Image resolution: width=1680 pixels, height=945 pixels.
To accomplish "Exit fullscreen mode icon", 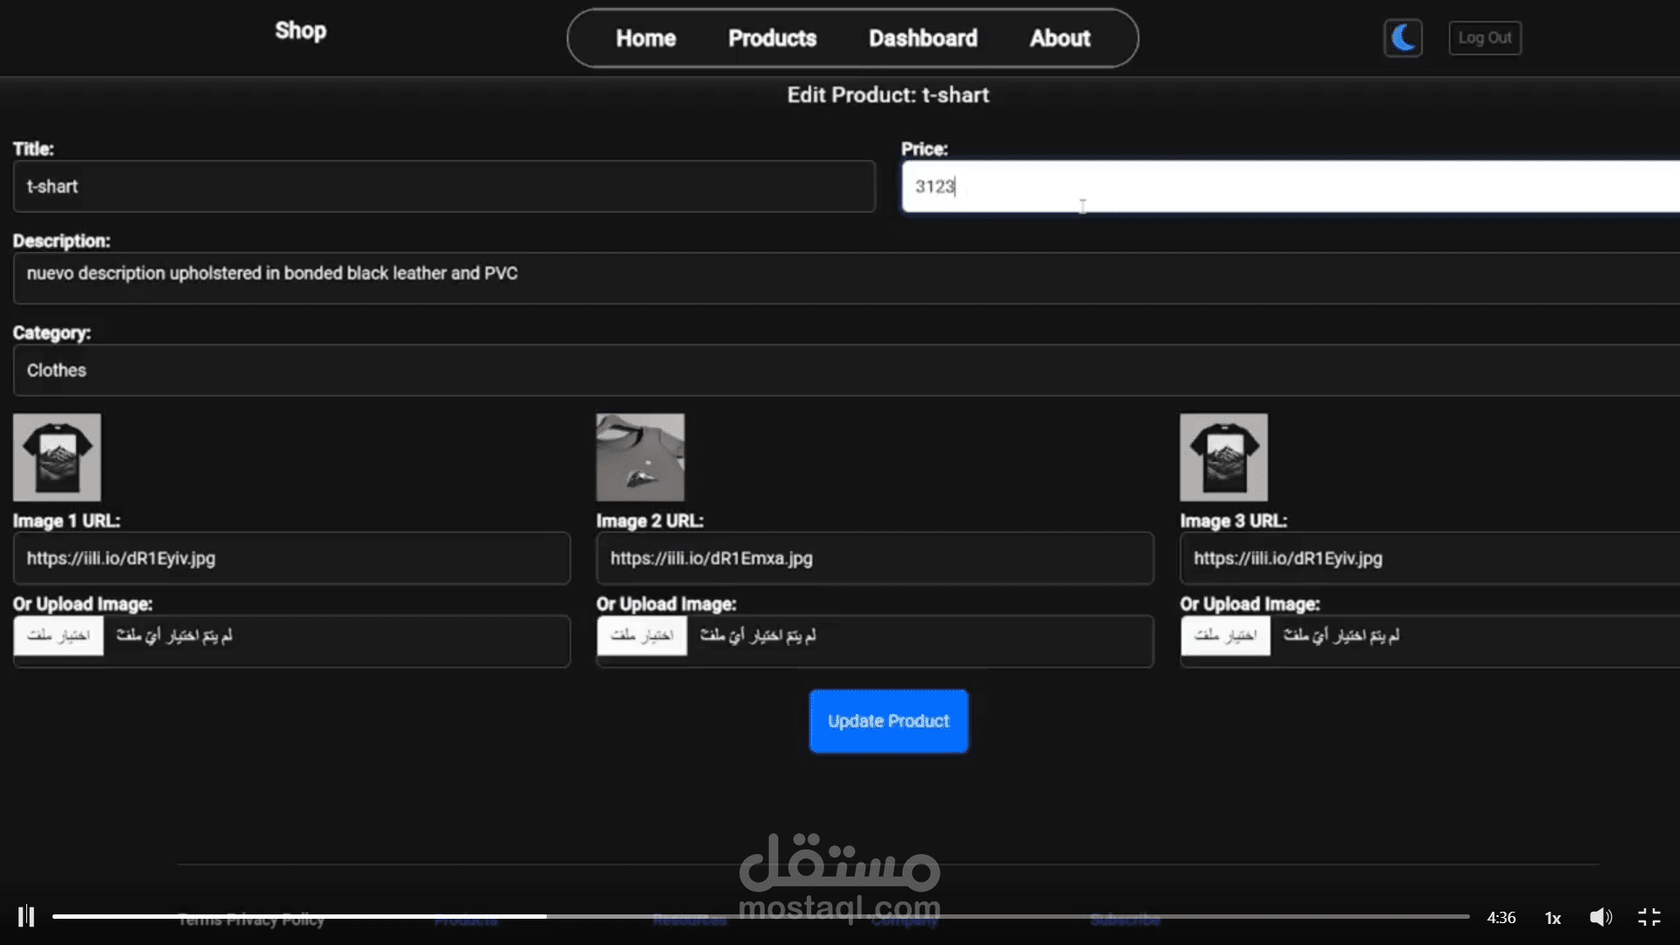I will 1648,917.
